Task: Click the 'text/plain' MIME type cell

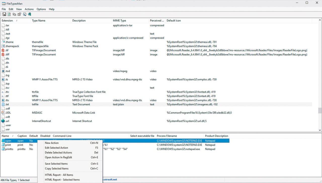Action: pyautogui.click(x=119, y=104)
